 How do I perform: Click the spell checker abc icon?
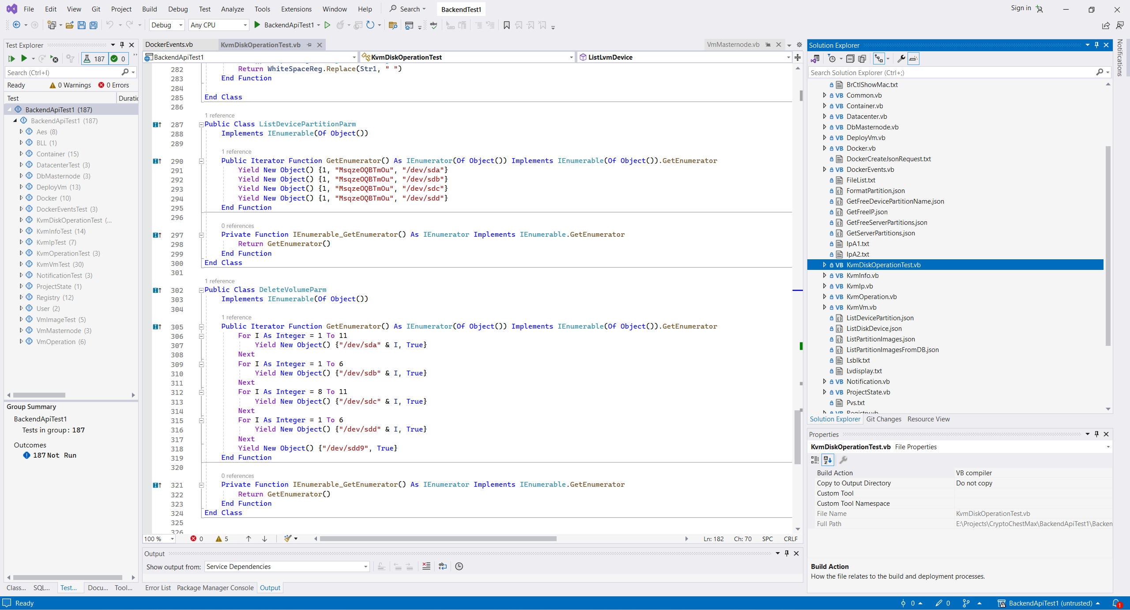point(433,25)
